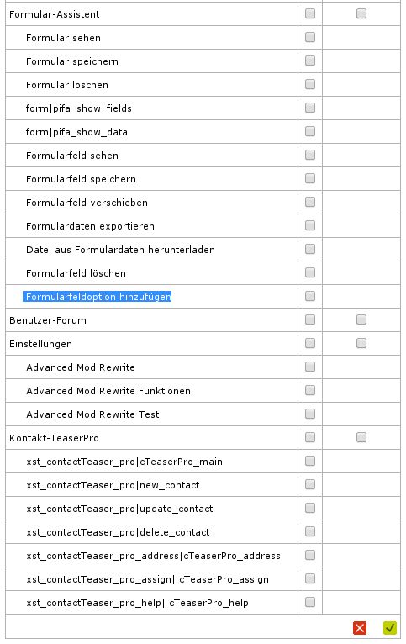Enable the xst_contactTeaser_pro|delete_contact checkbox
Viewport: 406px width, 644px height.
(x=310, y=531)
